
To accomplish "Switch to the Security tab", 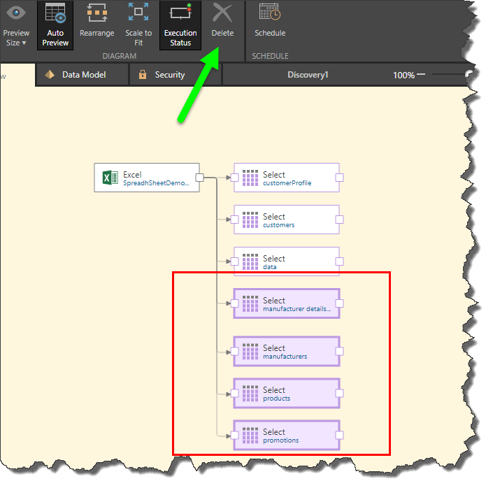I will tap(169, 75).
